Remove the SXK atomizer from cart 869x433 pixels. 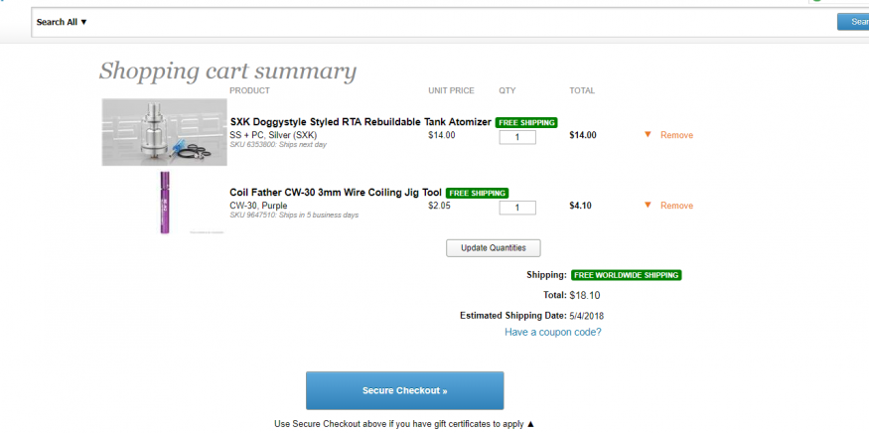tap(676, 135)
